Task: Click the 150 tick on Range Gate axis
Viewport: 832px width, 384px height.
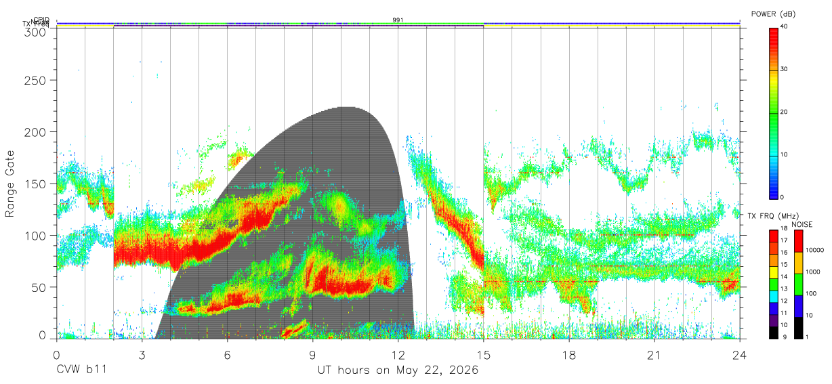Action: pyautogui.click(x=35, y=184)
